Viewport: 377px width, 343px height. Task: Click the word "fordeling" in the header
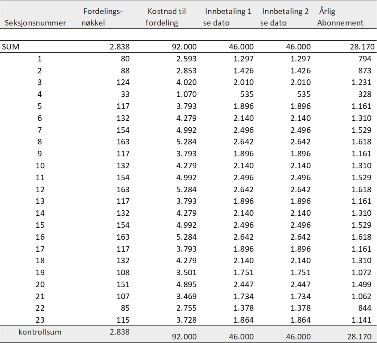pos(162,23)
